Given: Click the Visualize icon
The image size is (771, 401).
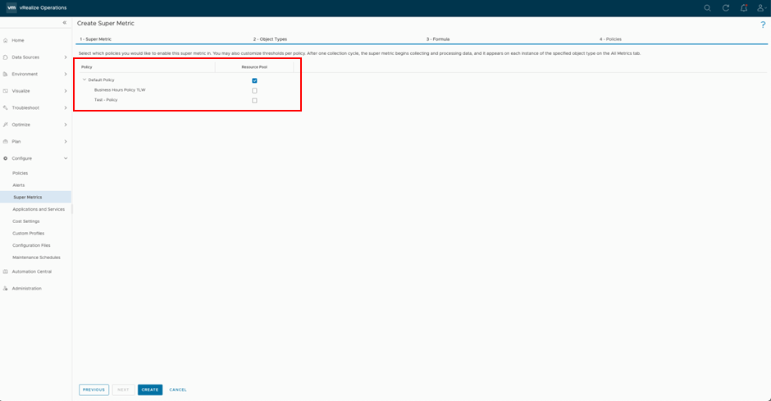Looking at the screenshot, I should [6, 91].
